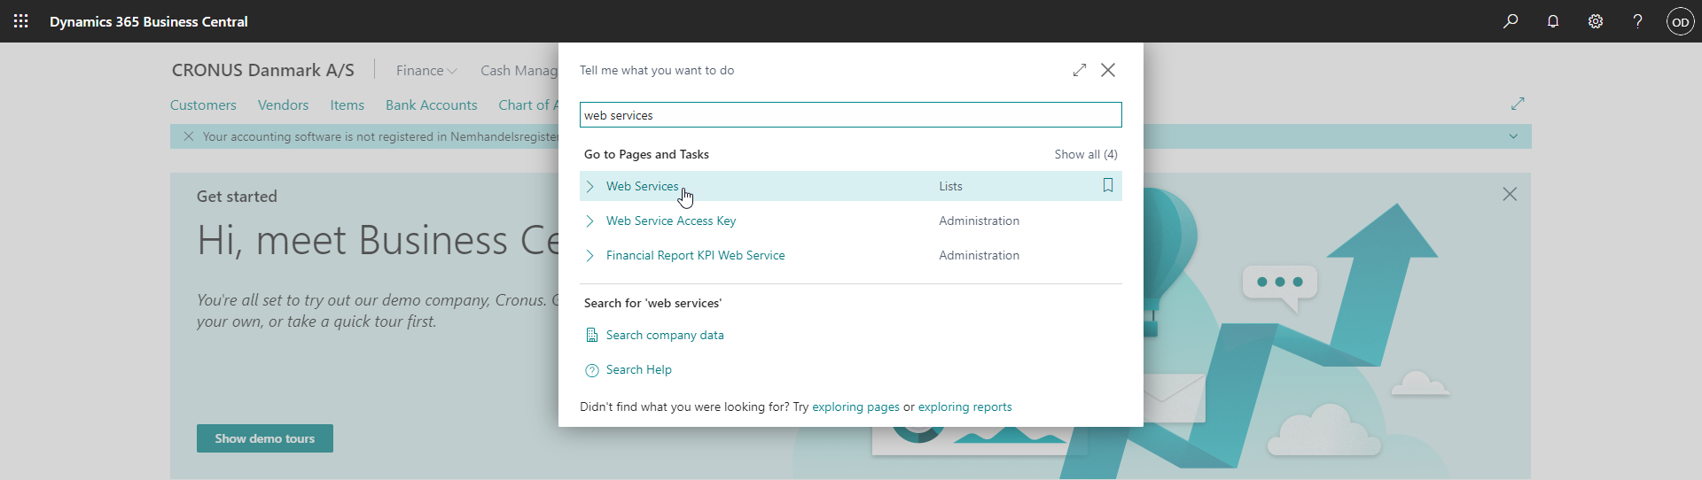Expand the notification bar chevron

[1513, 136]
